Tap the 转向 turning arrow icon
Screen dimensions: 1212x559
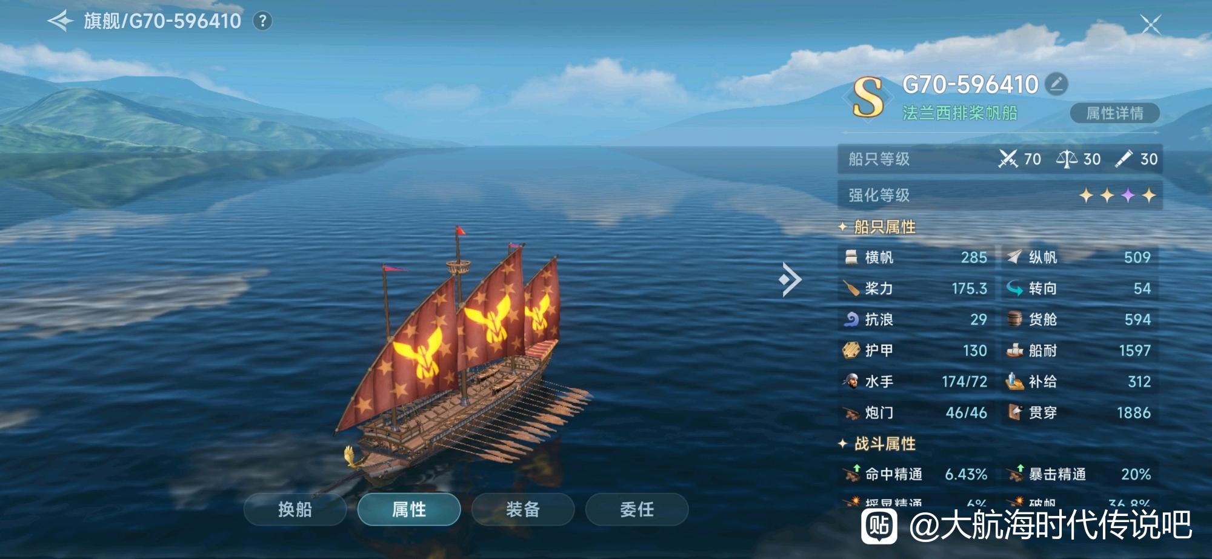click(1014, 288)
